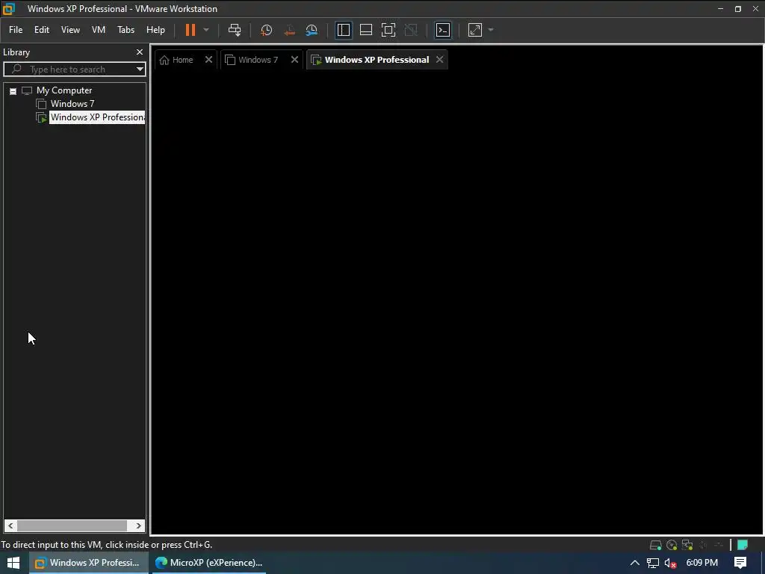Viewport: 765px width, 574px height.
Task: Click the Revert to snapshot icon
Action: [289, 30]
